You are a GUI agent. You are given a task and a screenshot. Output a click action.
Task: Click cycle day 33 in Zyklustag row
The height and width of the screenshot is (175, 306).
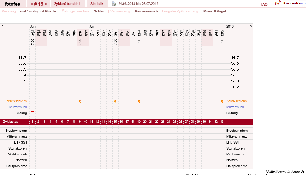click(x=222, y=122)
